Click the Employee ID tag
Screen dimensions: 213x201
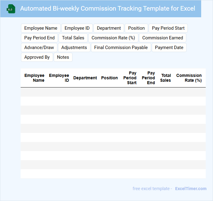(x=77, y=28)
